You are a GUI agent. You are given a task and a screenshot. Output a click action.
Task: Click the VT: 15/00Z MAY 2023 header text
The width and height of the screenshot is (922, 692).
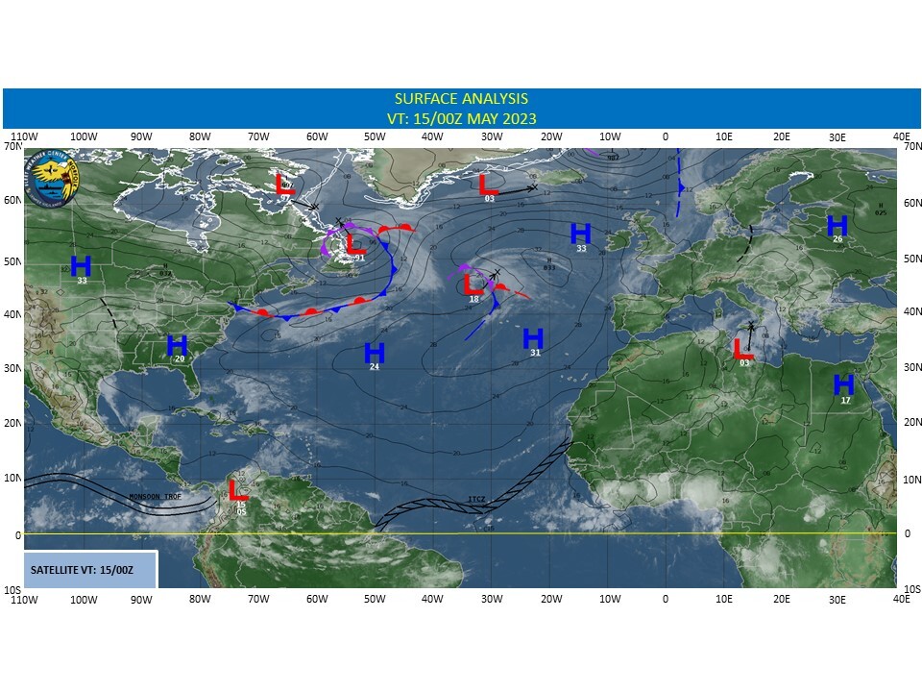(x=460, y=117)
